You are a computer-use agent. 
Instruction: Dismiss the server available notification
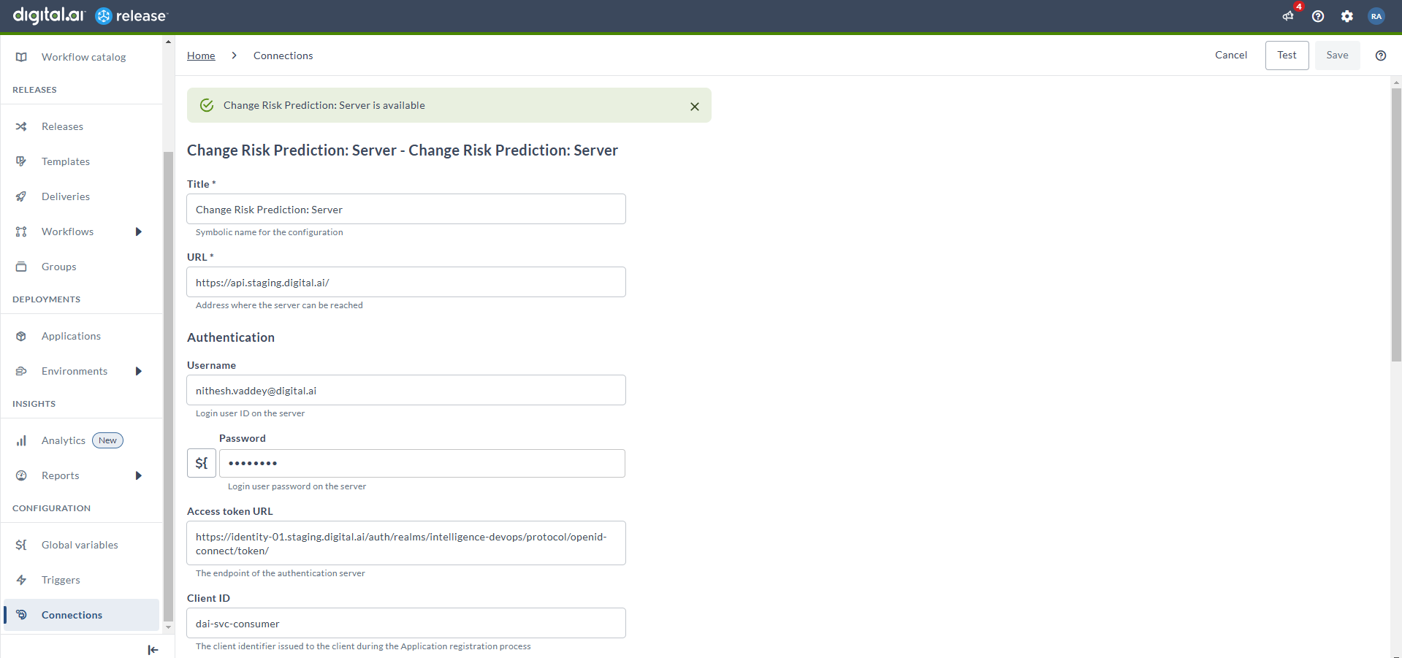coord(695,107)
